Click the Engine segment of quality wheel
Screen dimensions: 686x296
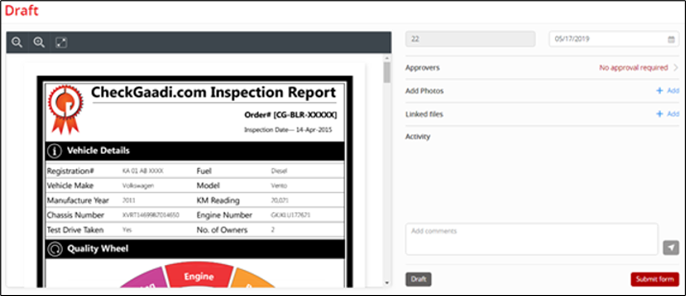point(198,276)
